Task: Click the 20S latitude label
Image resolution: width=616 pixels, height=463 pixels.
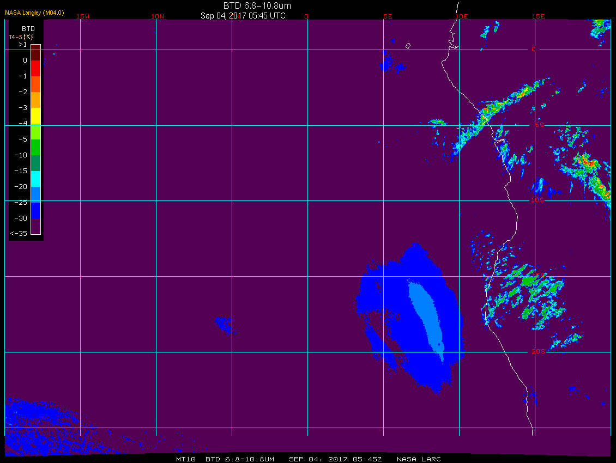Action: click(538, 351)
